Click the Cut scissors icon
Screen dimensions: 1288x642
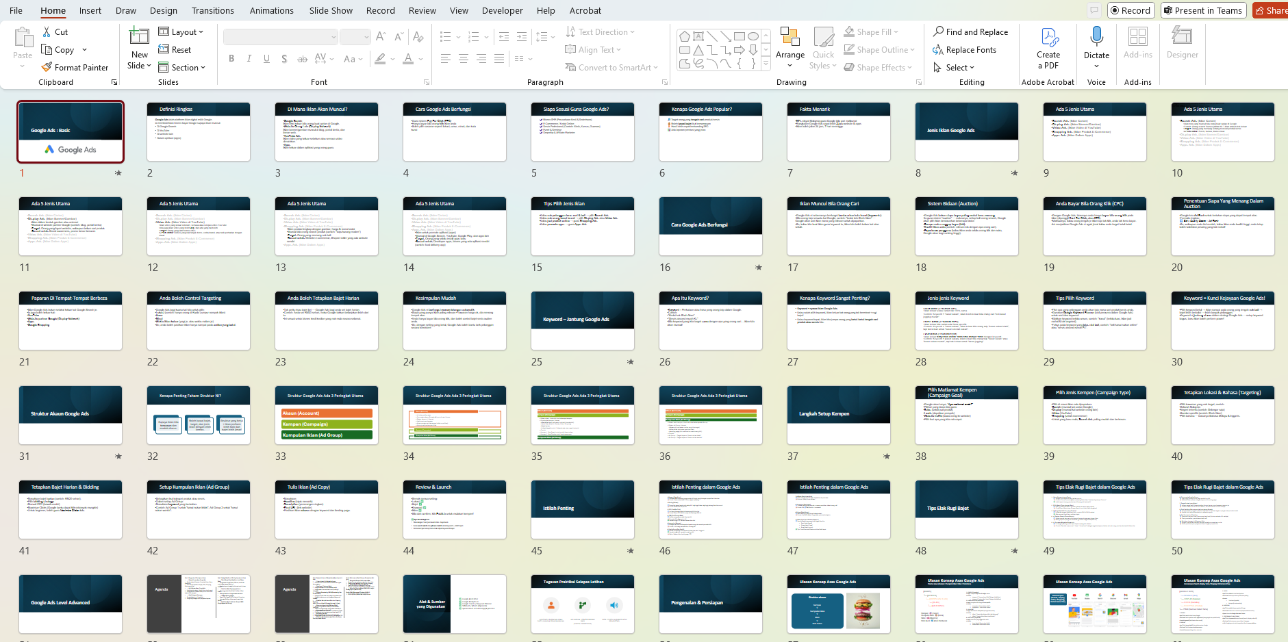click(47, 32)
